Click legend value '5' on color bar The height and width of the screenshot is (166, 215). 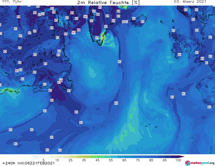(43, 160)
